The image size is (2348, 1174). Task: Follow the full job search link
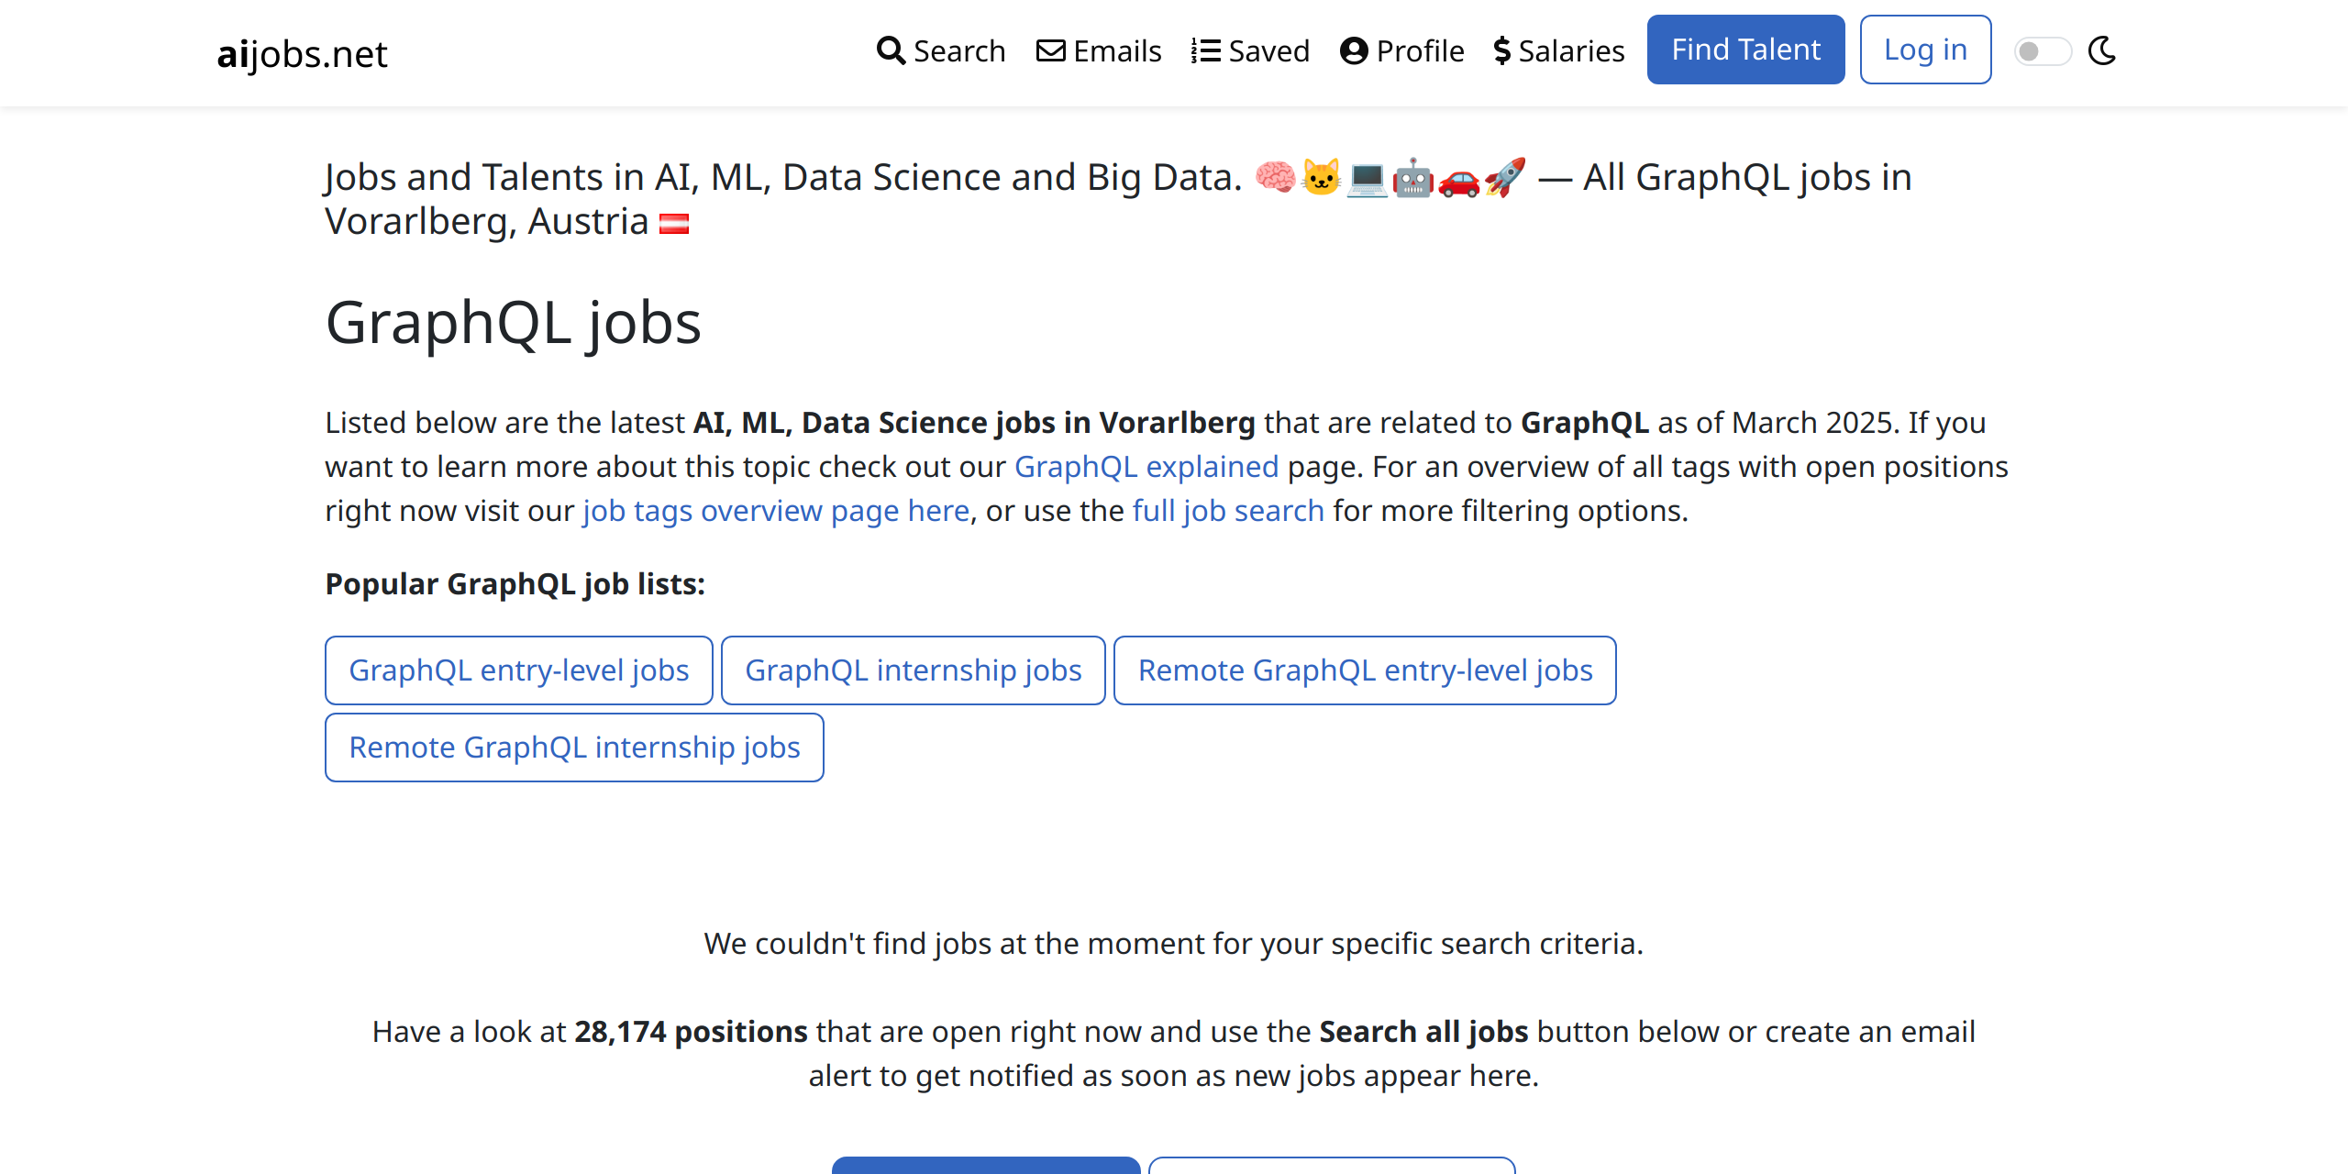[x=1228, y=511]
